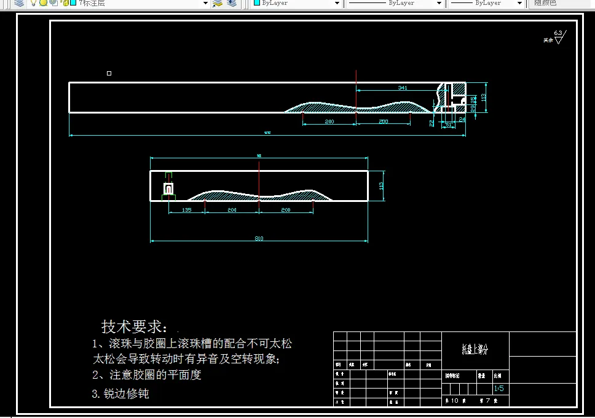Click the small pickbox square cursor marker
The width and height of the screenshot is (595, 418).
pyautogui.click(x=109, y=73)
